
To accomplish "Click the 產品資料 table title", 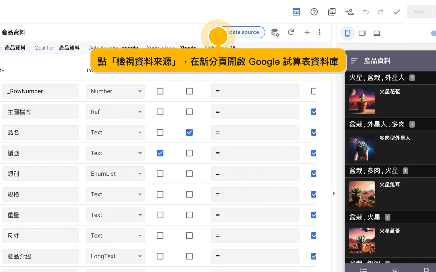I will [x=13, y=32].
